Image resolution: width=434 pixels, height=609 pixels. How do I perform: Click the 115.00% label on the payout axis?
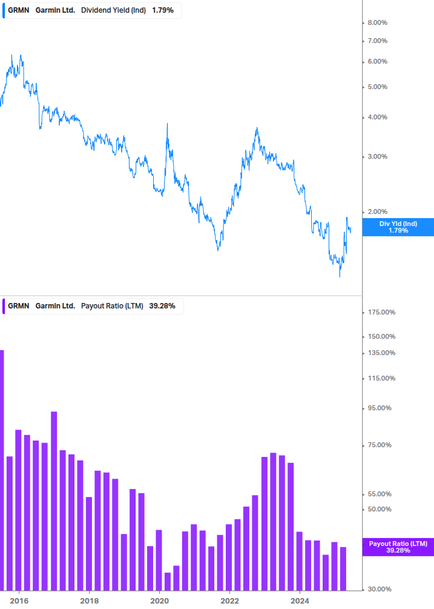click(x=381, y=378)
